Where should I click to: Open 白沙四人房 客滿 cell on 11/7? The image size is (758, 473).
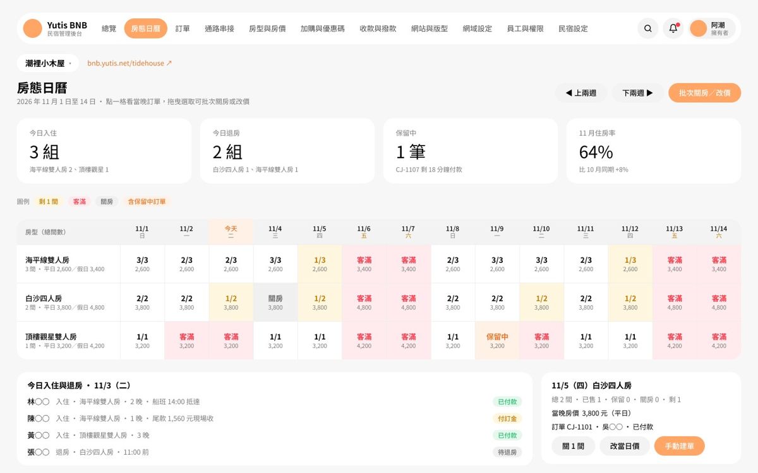click(x=409, y=303)
